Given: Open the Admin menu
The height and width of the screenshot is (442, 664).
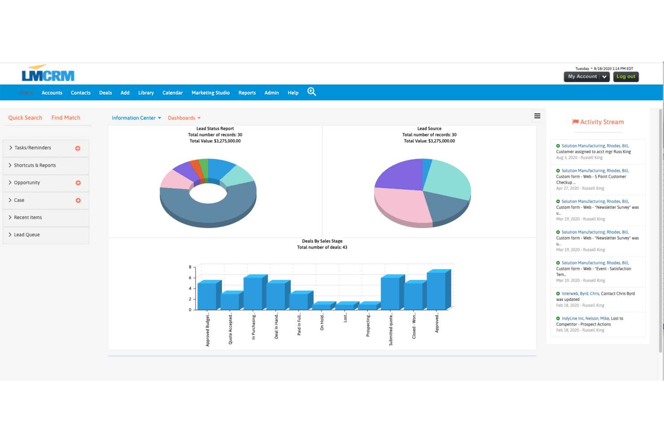Looking at the screenshot, I should tap(271, 93).
